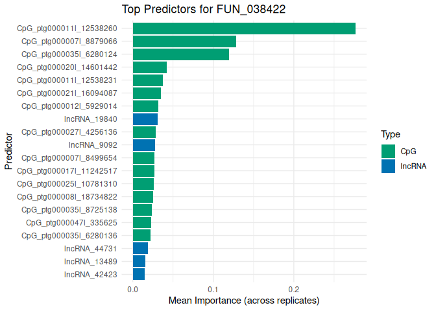Select the CpG_ptg000047l_335625 bar
The height and width of the screenshot is (311, 436).
tap(142, 222)
